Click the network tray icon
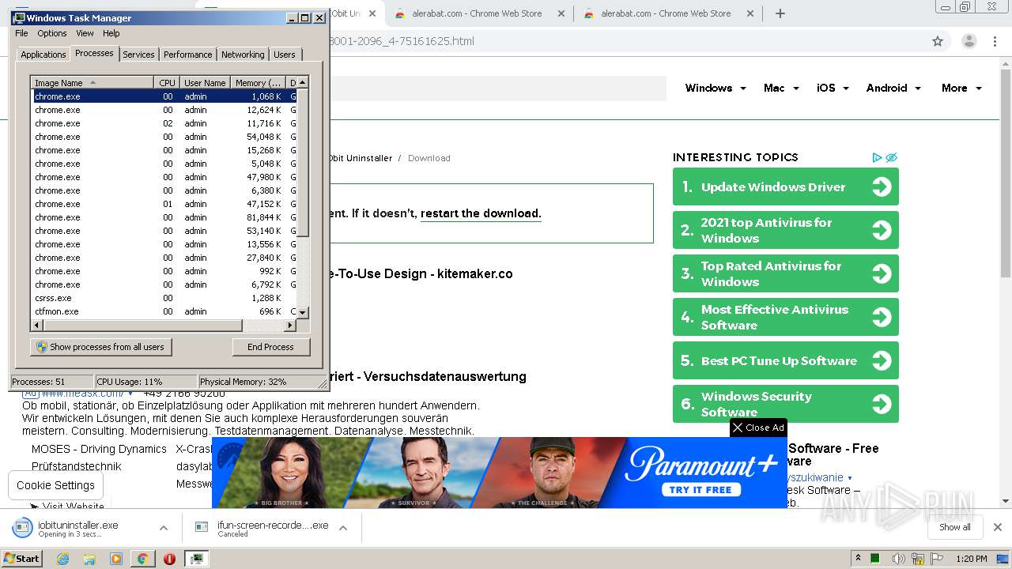 coord(918,559)
